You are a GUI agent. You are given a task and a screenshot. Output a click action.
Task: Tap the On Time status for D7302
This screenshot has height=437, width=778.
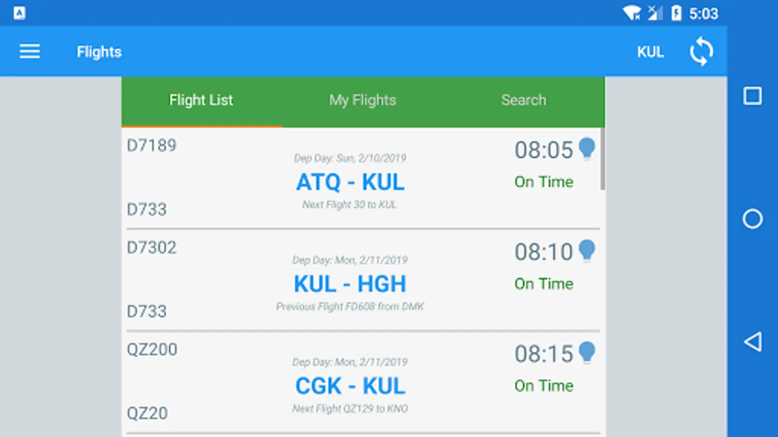point(544,284)
